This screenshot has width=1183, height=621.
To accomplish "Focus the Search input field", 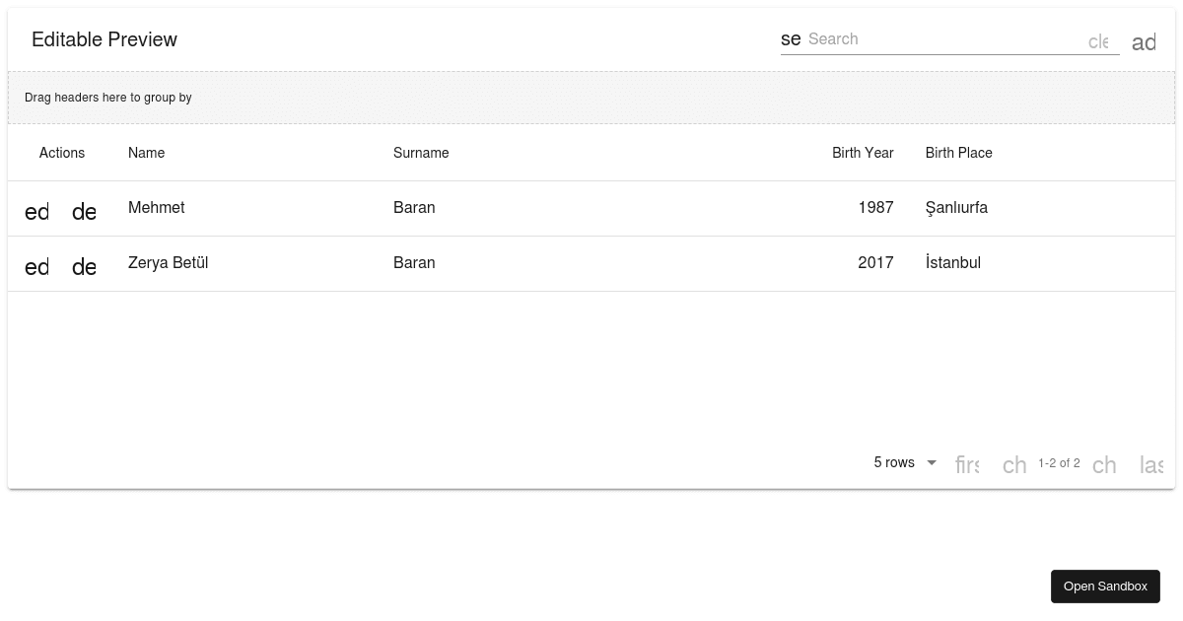I will [x=941, y=39].
